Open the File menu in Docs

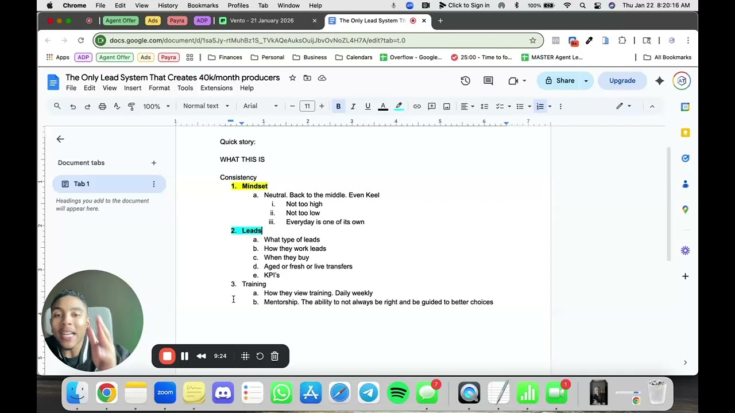71,88
